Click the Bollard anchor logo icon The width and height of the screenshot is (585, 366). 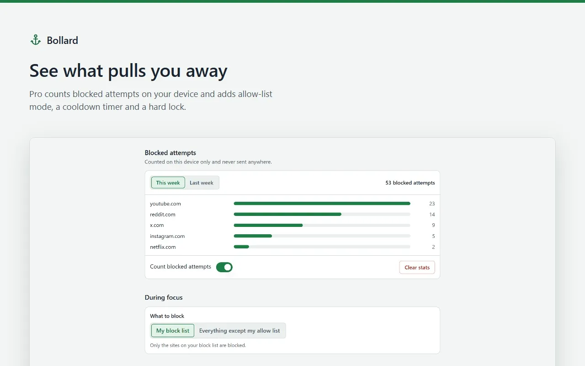tap(36, 40)
